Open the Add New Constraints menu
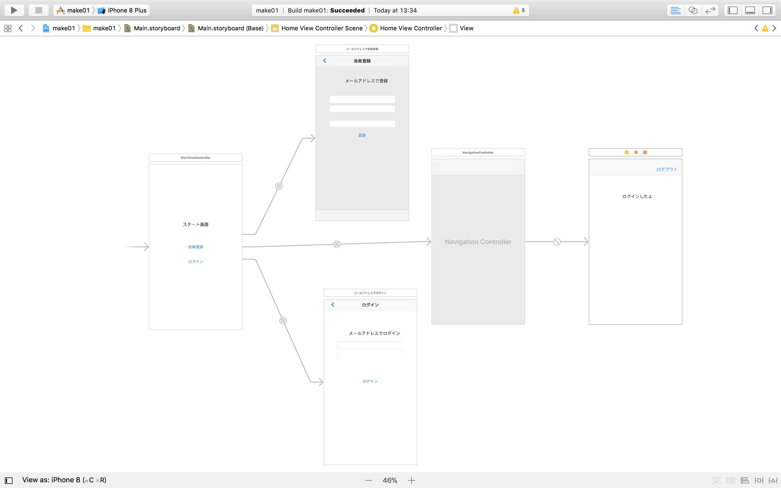 click(x=759, y=481)
